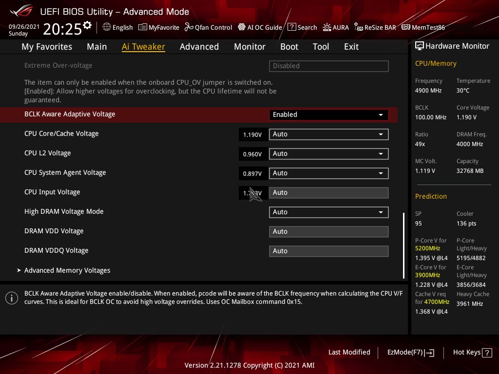Open MyFavorite list icon

coord(143,27)
